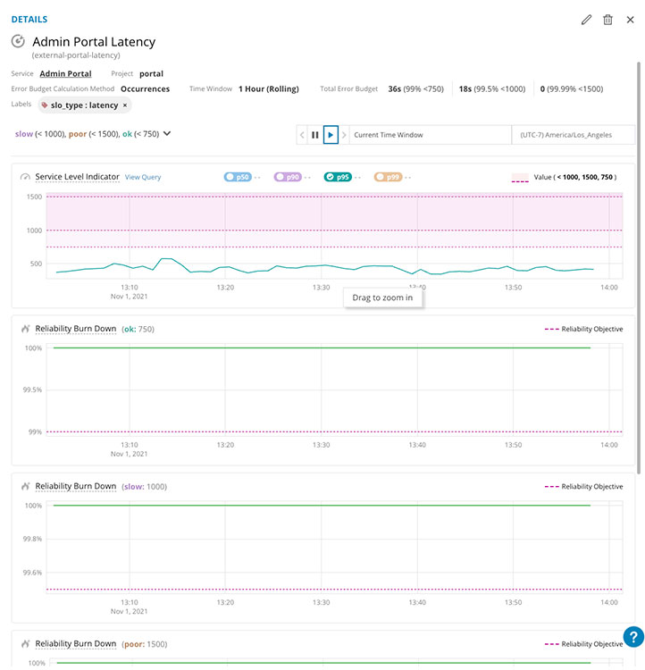The image size is (645, 670).
Task: Click the burn down icon for poor: 1500
Action: (x=25, y=644)
